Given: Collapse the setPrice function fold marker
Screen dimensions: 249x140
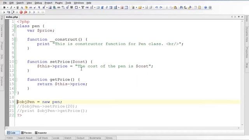Looking at the screenshot, I should [x=16, y=62].
